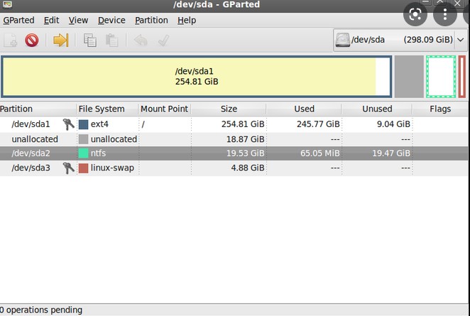This screenshot has width=470, height=316.
Task: Click the Copy partition toolbar icon
Action: (x=90, y=40)
